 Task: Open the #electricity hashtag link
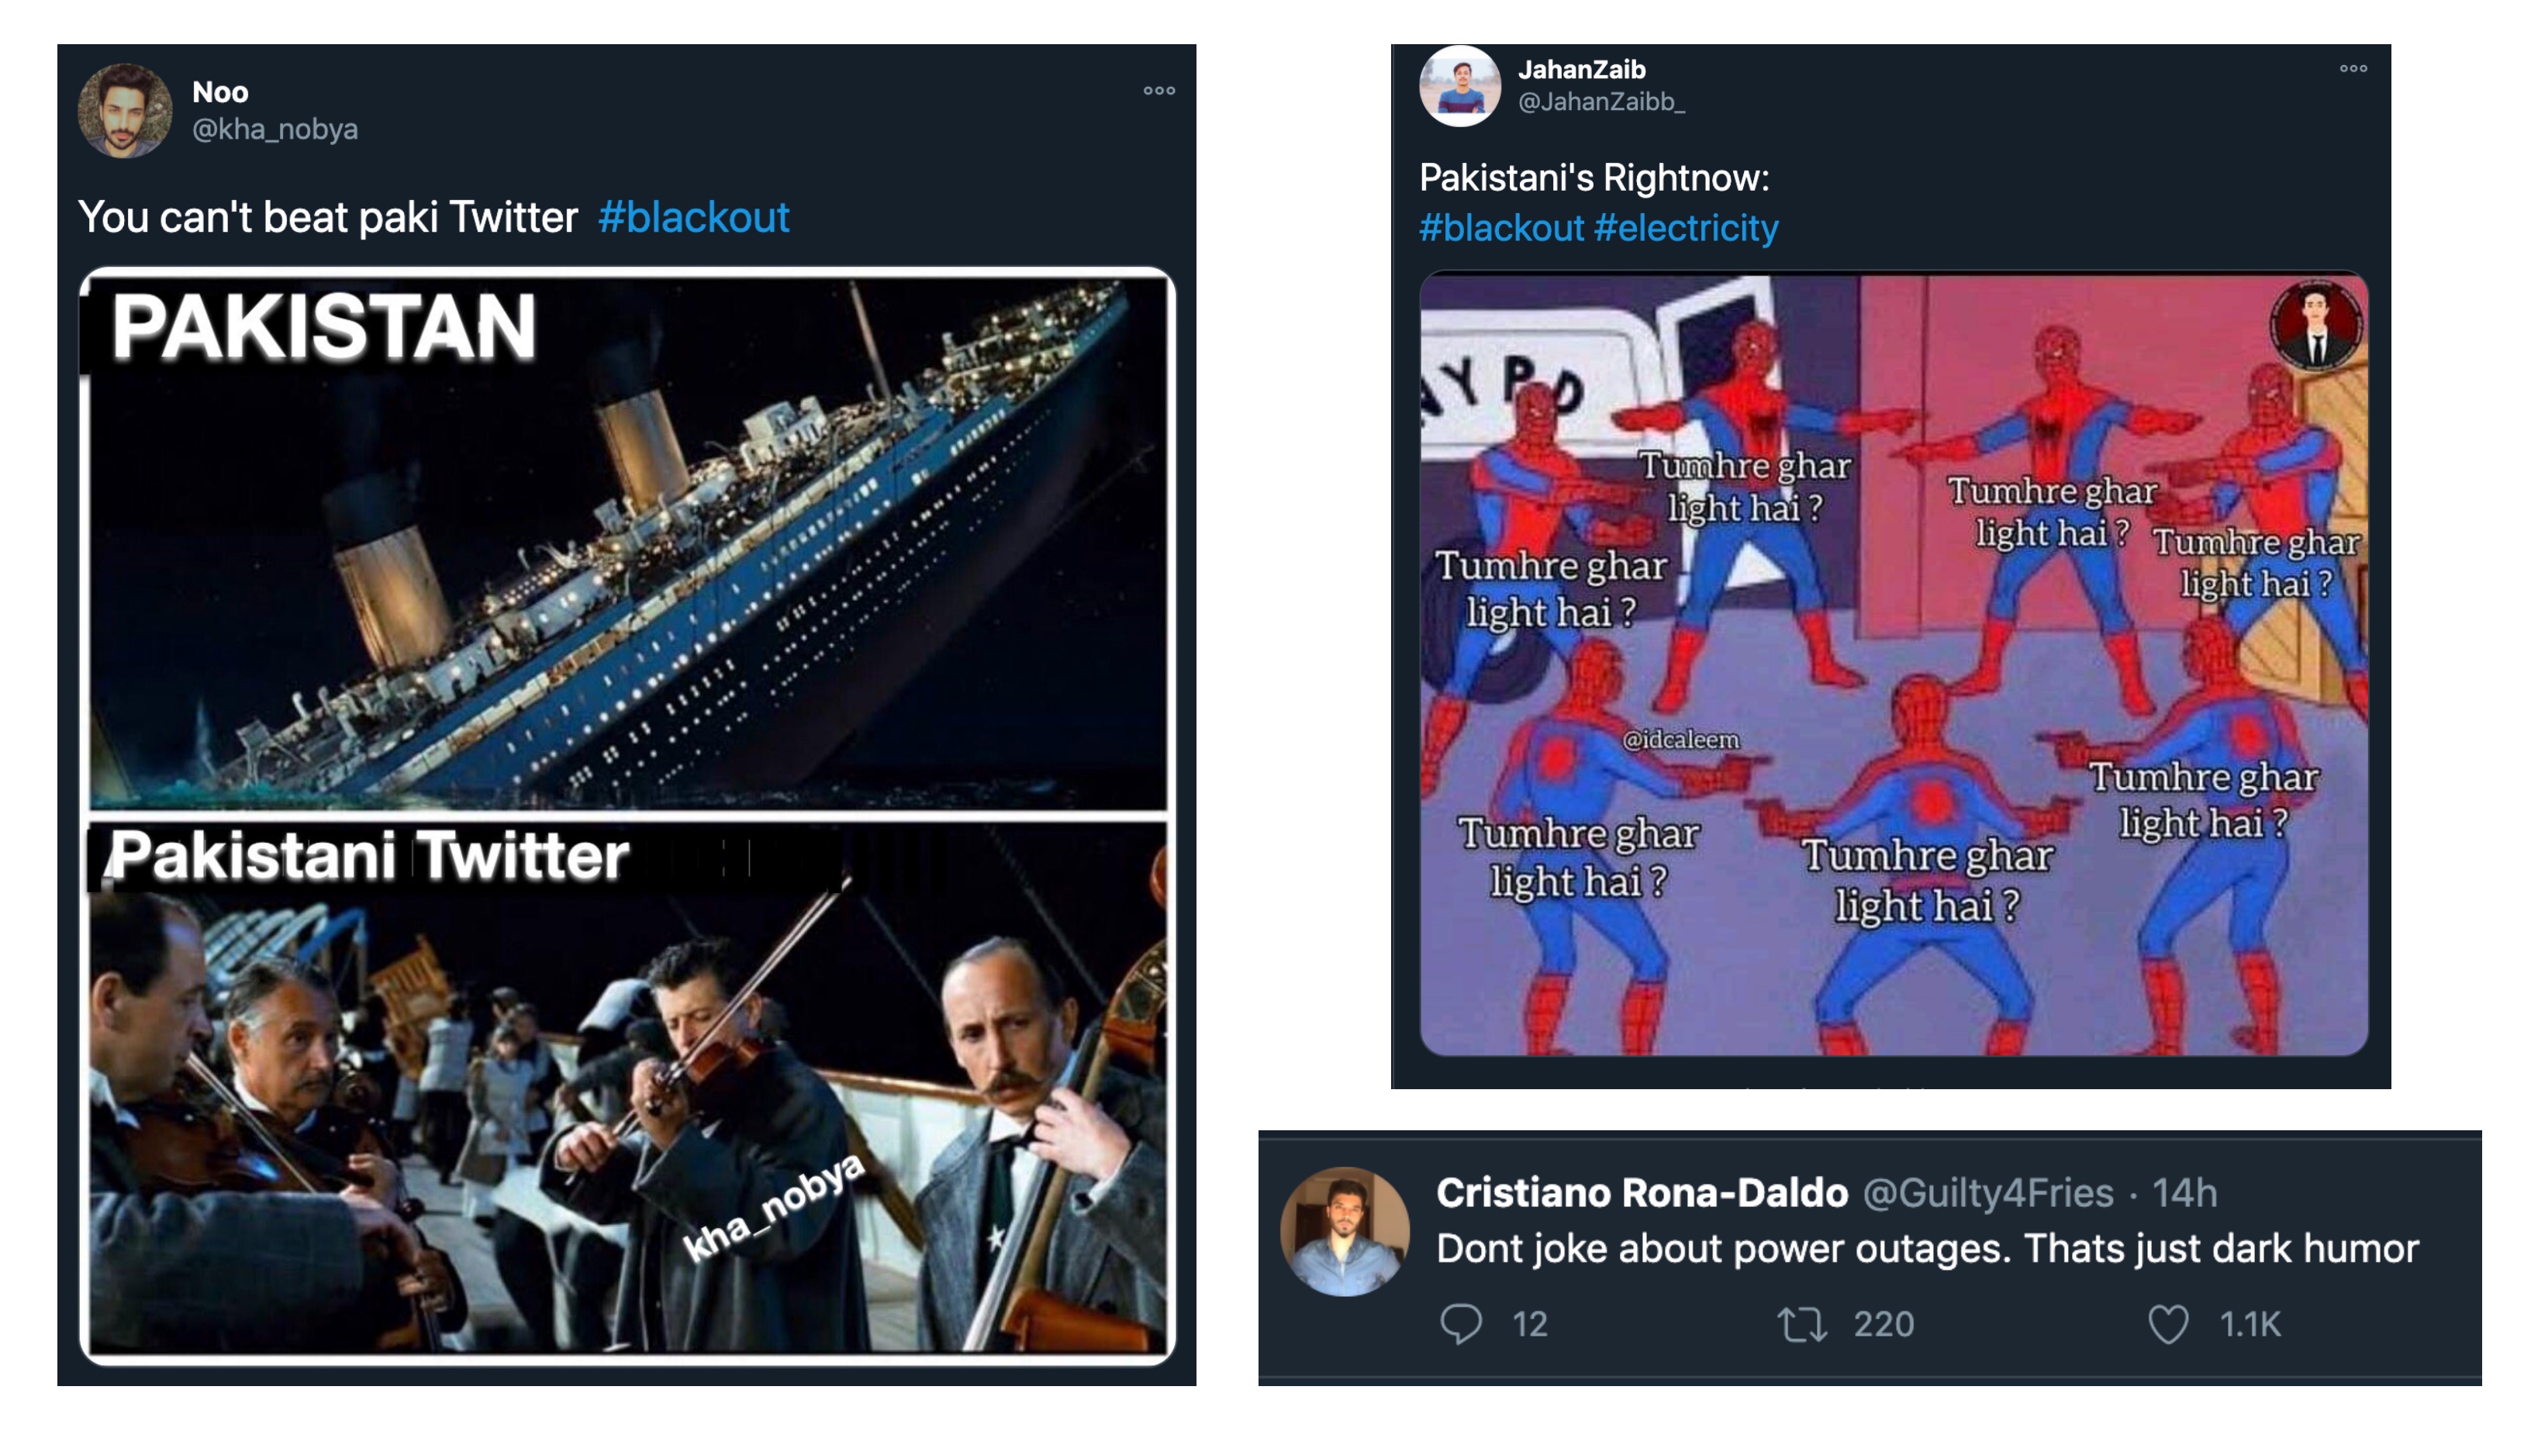tap(1685, 229)
